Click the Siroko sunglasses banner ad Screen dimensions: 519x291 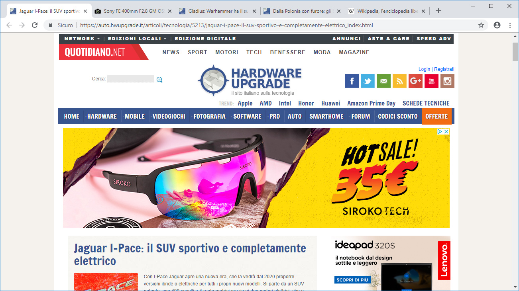click(x=256, y=178)
